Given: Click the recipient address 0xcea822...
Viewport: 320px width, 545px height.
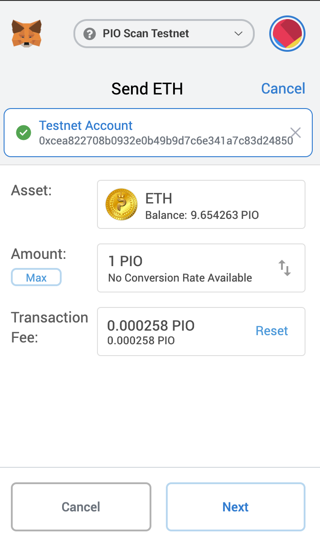Looking at the screenshot, I should [x=166, y=141].
